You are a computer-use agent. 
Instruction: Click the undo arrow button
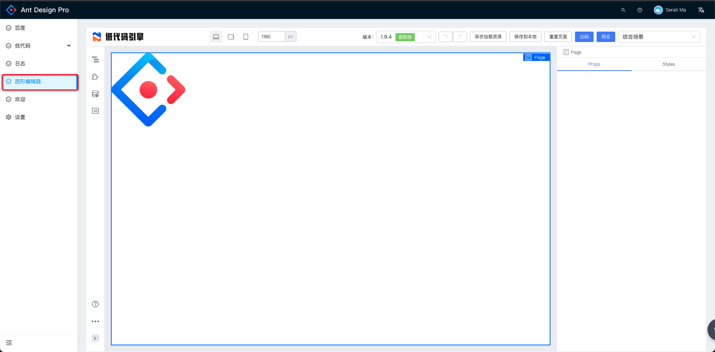(446, 37)
